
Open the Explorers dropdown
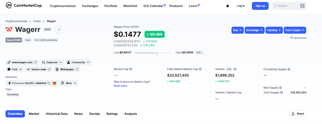(52, 62)
